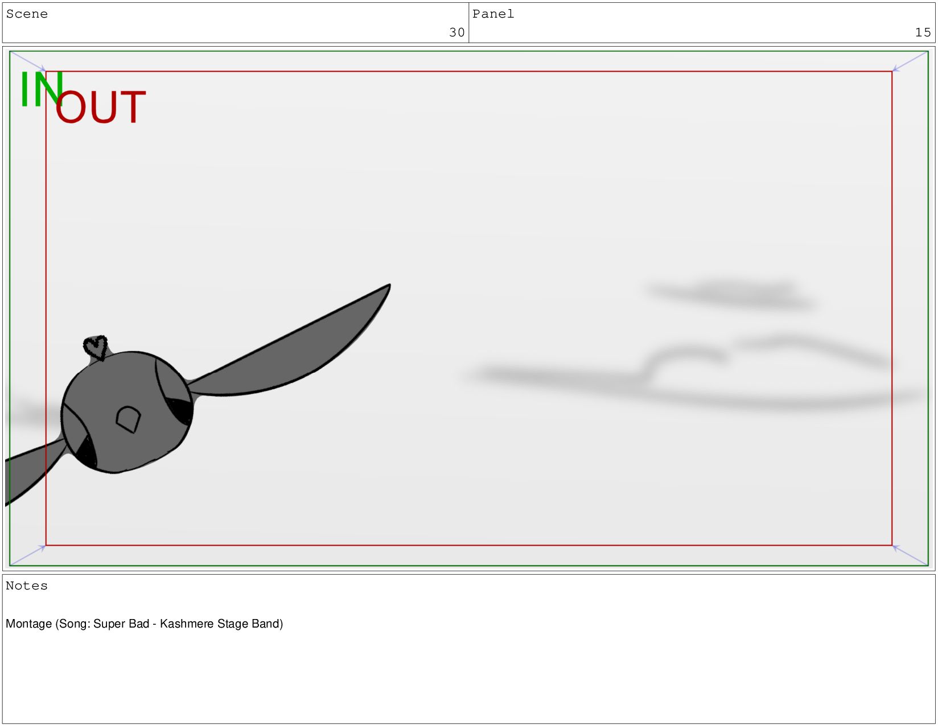Click the Scene header label
The image size is (938, 726).
(27, 14)
